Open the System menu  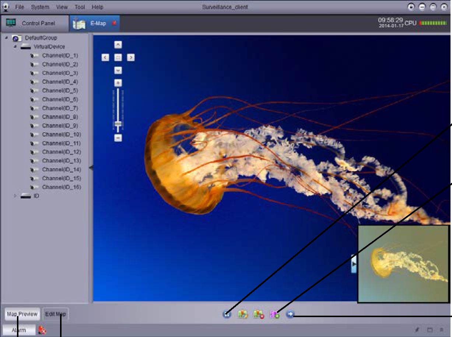40,7
